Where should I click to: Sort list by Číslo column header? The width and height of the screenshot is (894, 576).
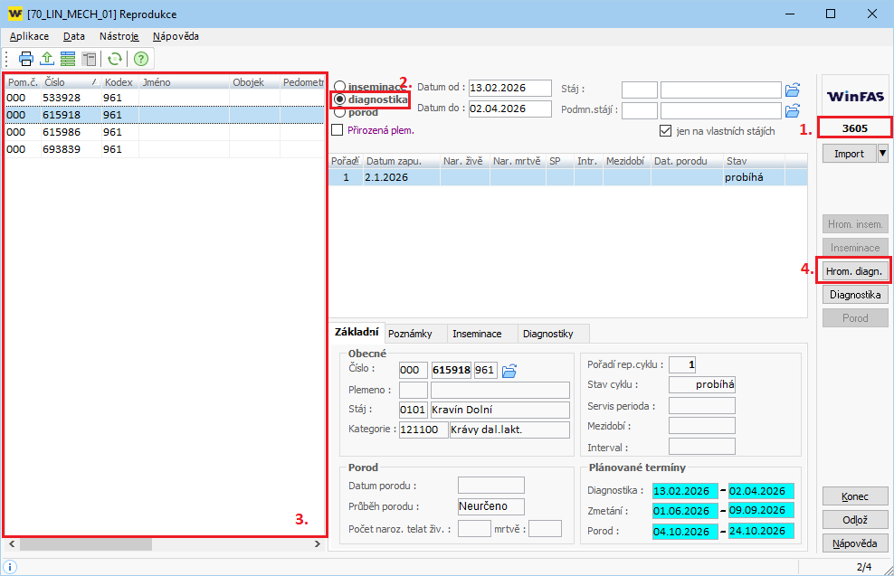click(x=68, y=82)
